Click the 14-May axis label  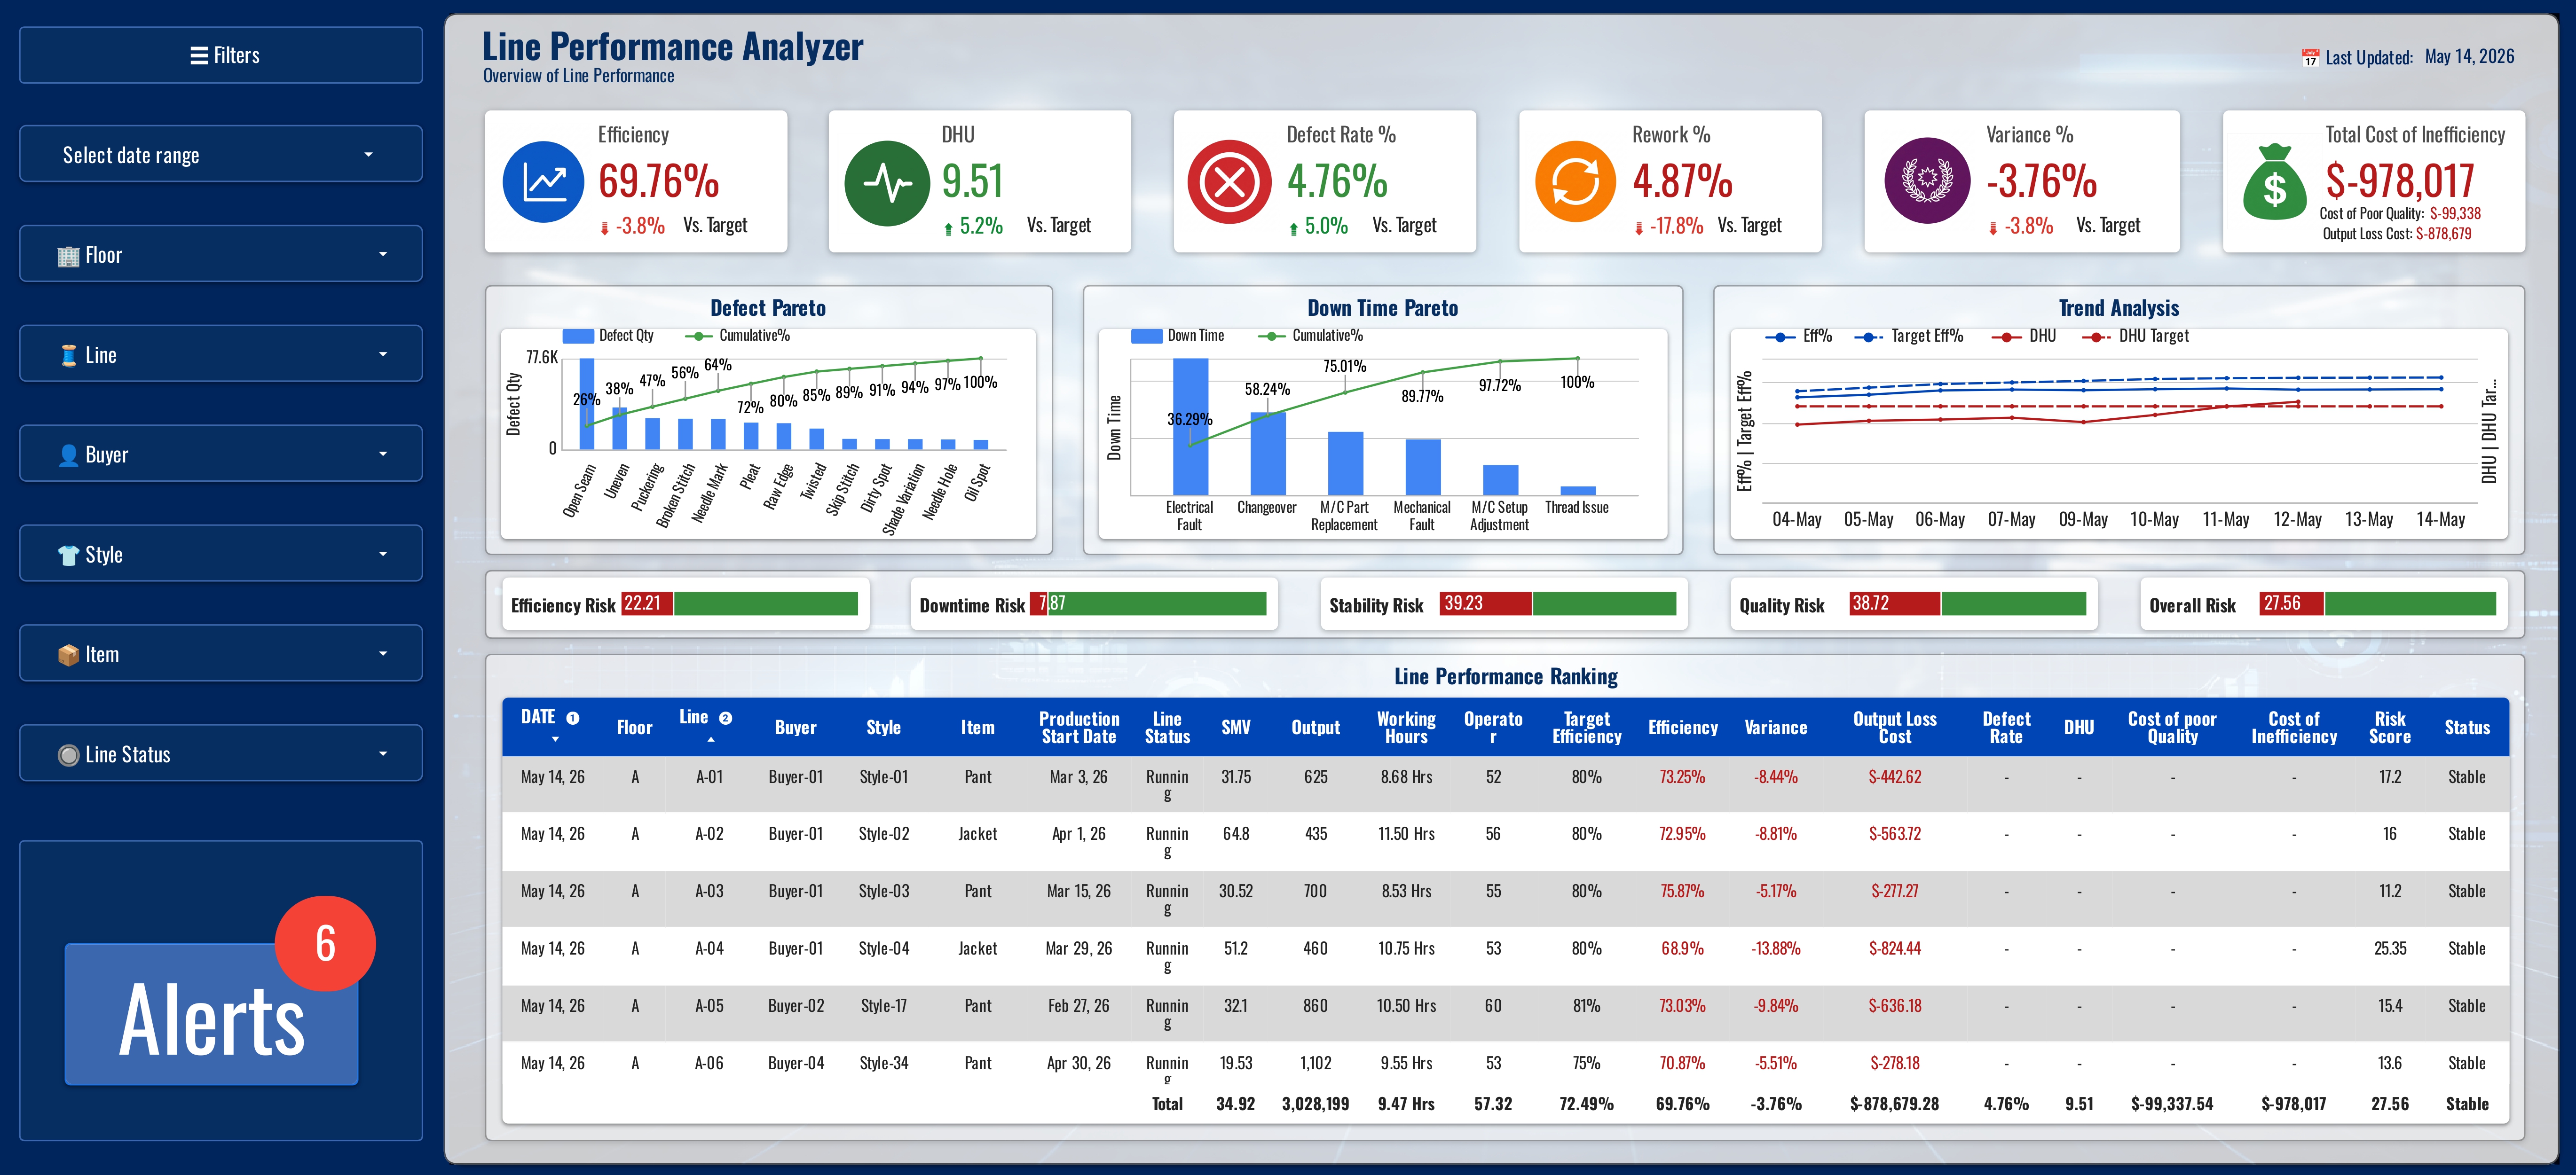[2441, 520]
